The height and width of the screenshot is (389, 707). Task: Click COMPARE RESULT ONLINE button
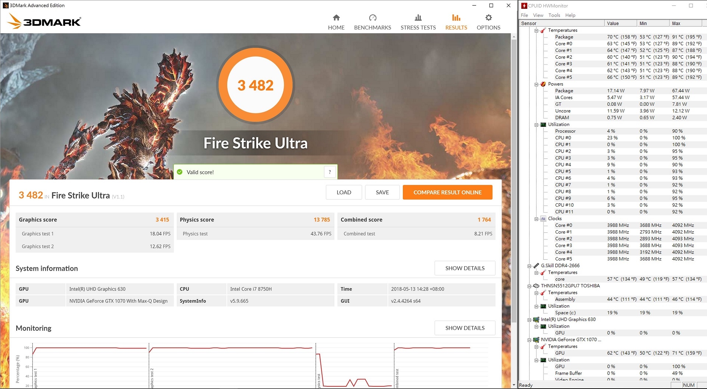[447, 192]
